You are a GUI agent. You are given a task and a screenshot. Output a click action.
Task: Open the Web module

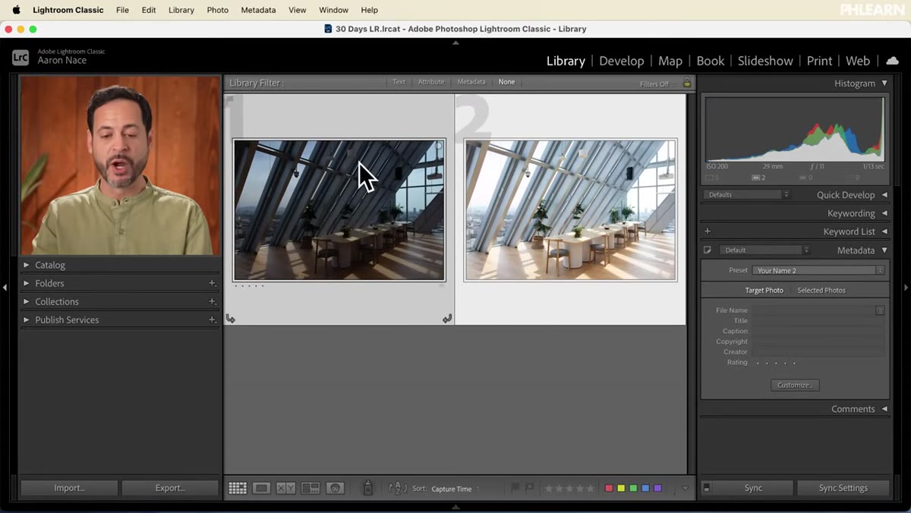(858, 61)
